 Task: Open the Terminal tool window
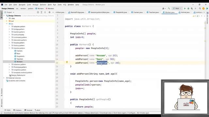coord(28,110)
